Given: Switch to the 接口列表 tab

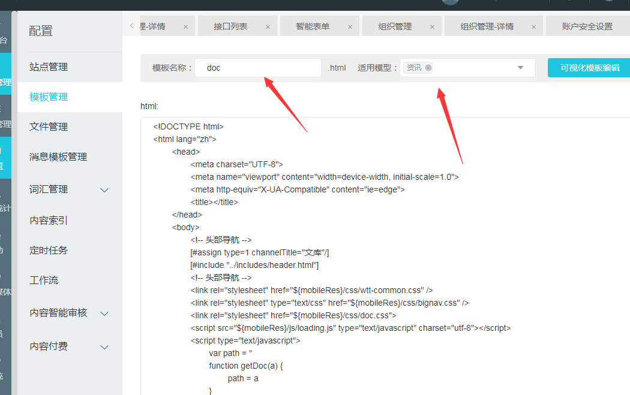Looking at the screenshot, I should tap(230, 26).
